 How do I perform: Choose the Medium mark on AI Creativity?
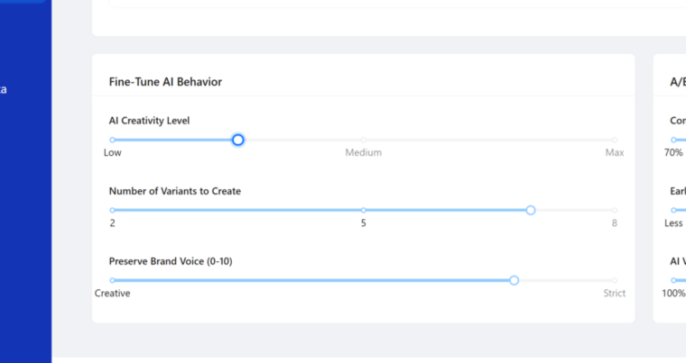click(x=364, y=152)
